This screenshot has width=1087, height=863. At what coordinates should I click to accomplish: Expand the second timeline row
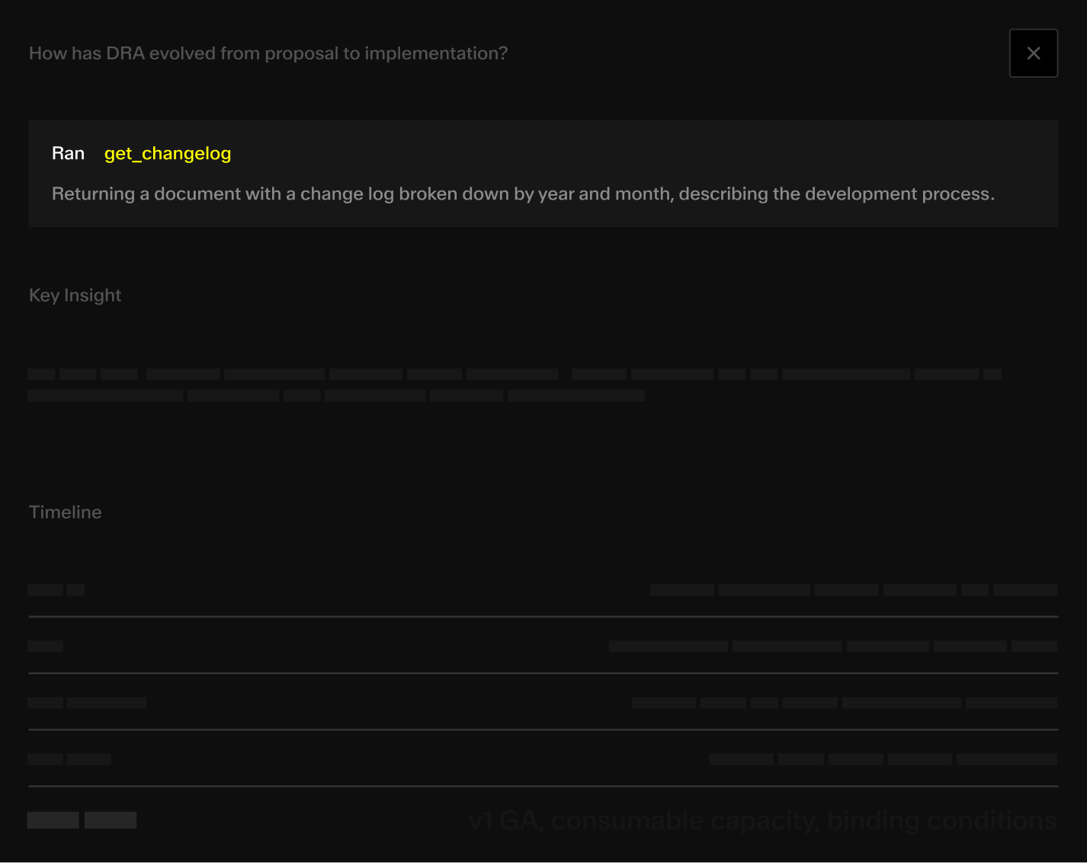[543, 646]
